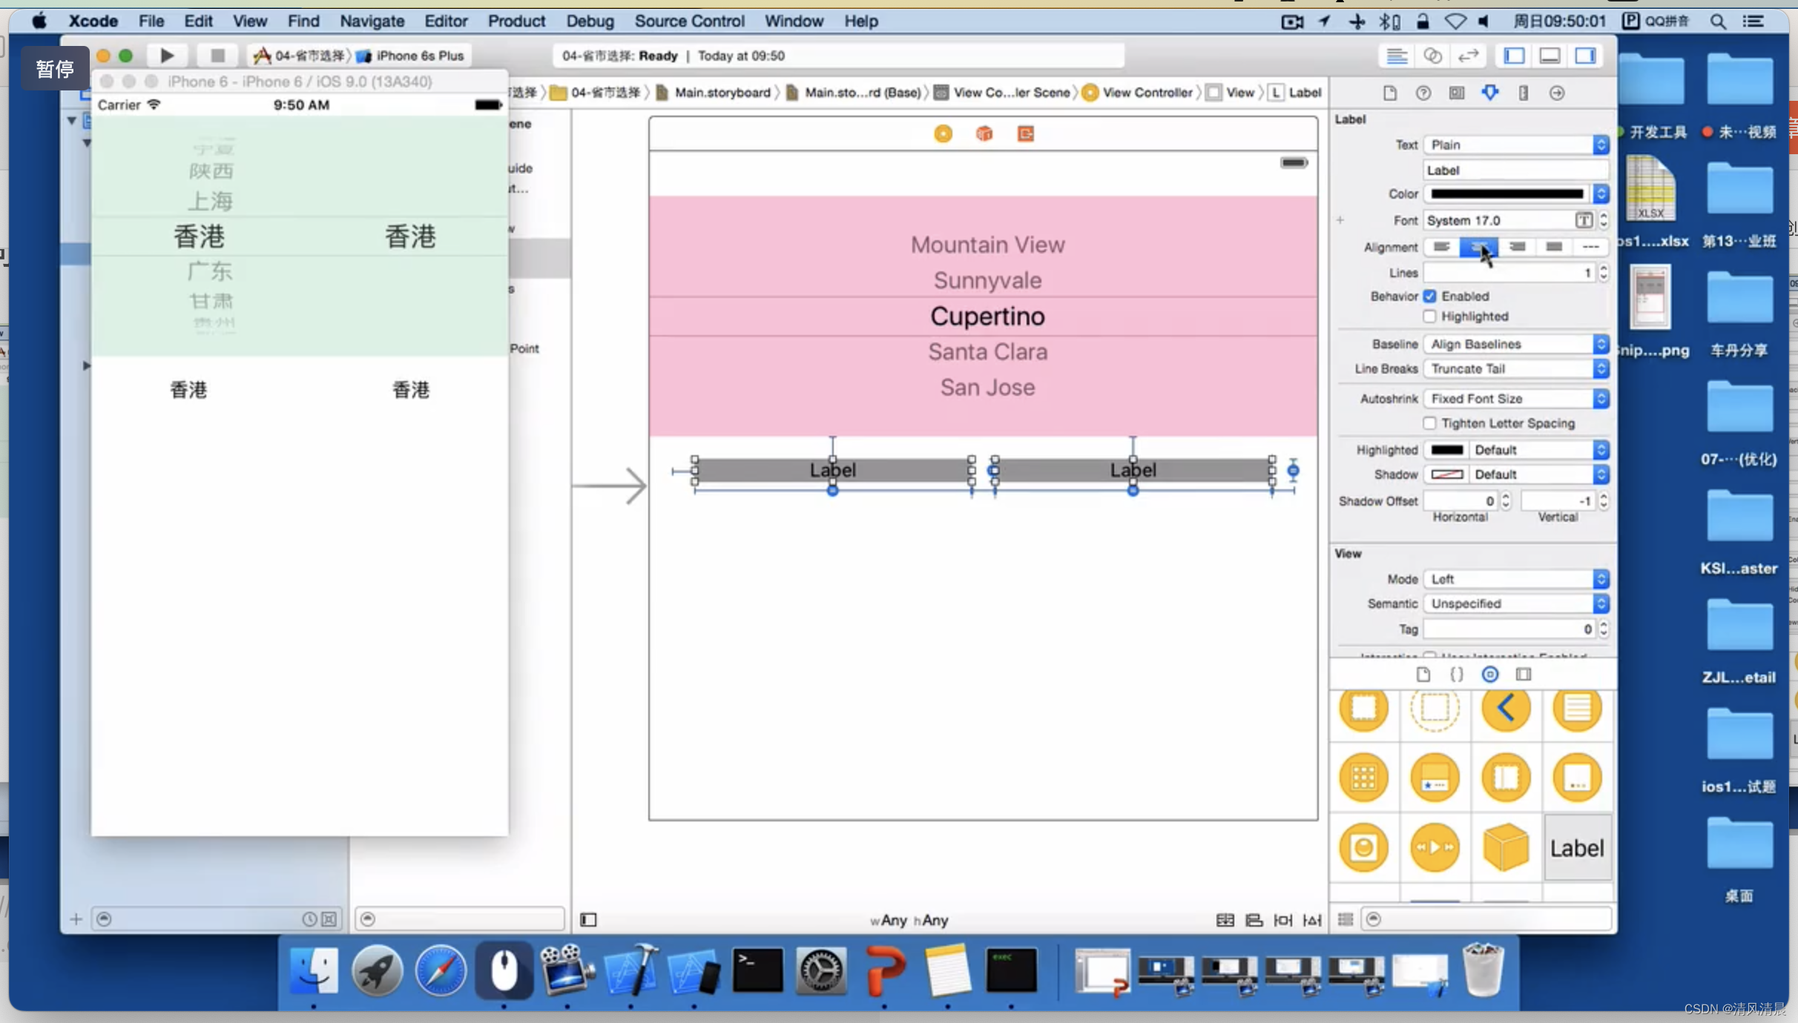Screen dimensions: 1798x1023
Task: Open the Line Breaks Truncate Tail dropdown
Action: 1515,368
